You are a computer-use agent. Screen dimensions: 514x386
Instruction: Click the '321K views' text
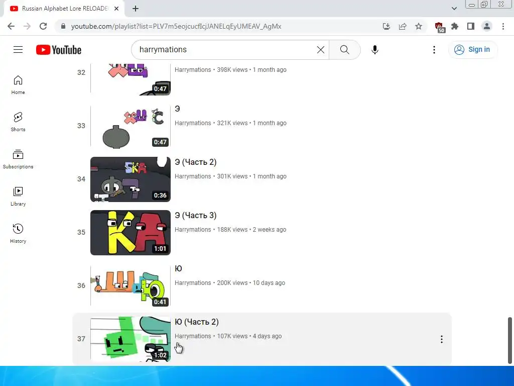coord(232,123)
